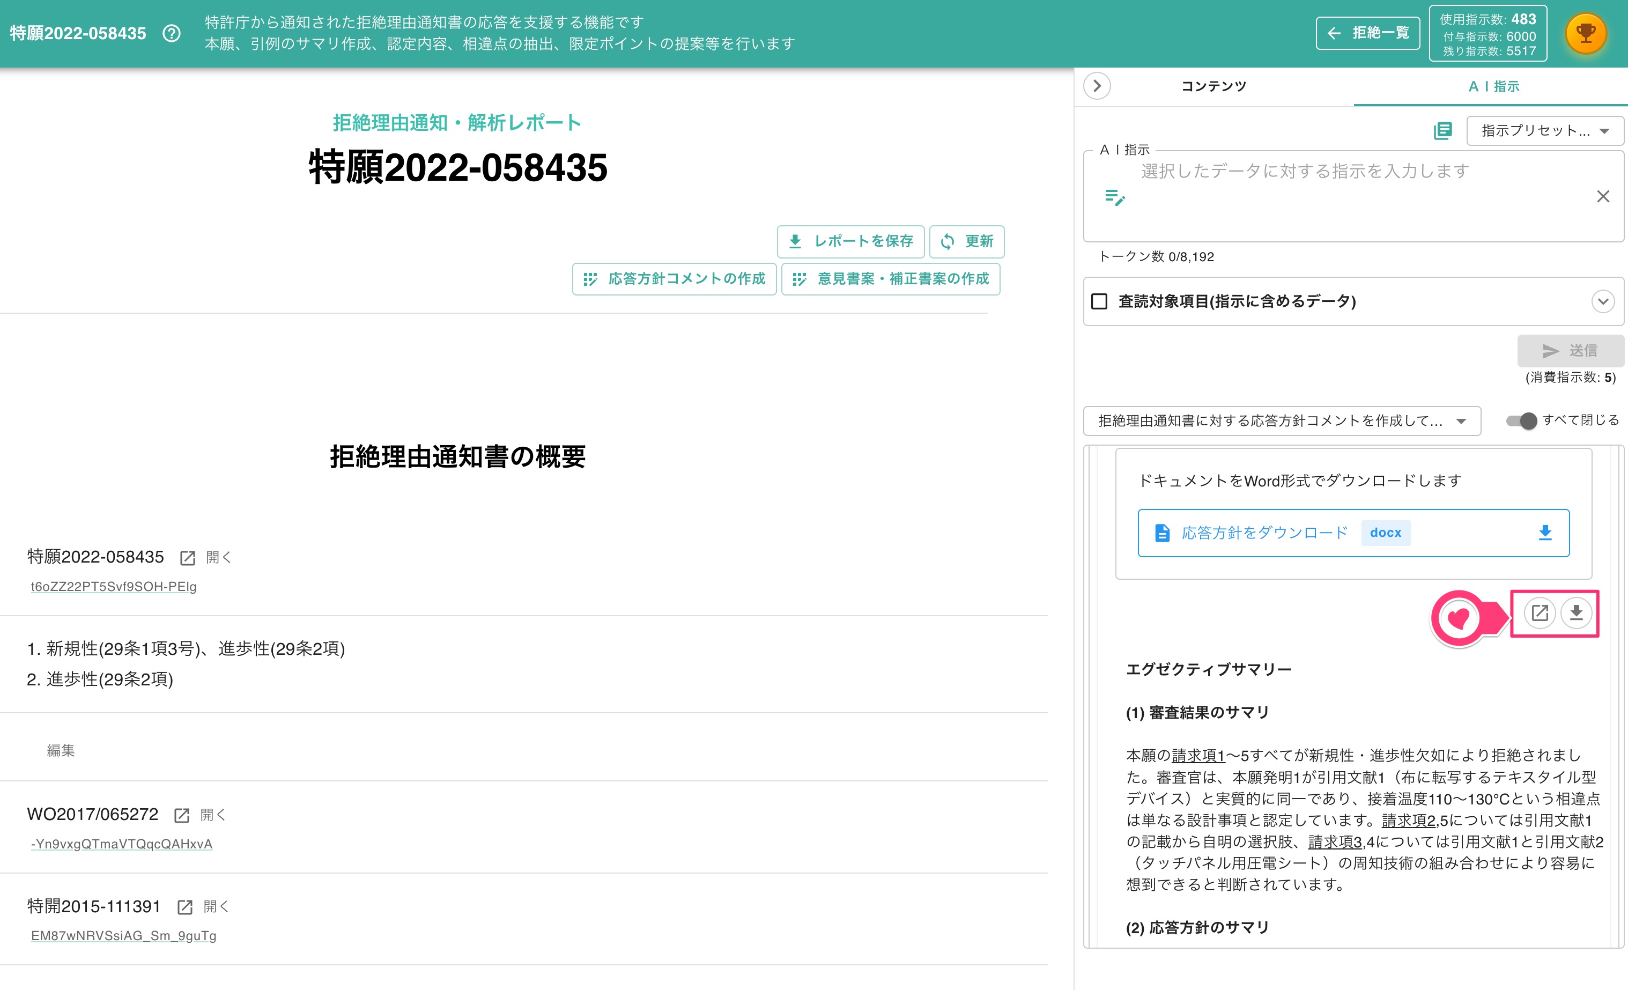The height and width of the screenshot is (990, 1628).
Task: Click the docx badge
Action: [1386, 533]
